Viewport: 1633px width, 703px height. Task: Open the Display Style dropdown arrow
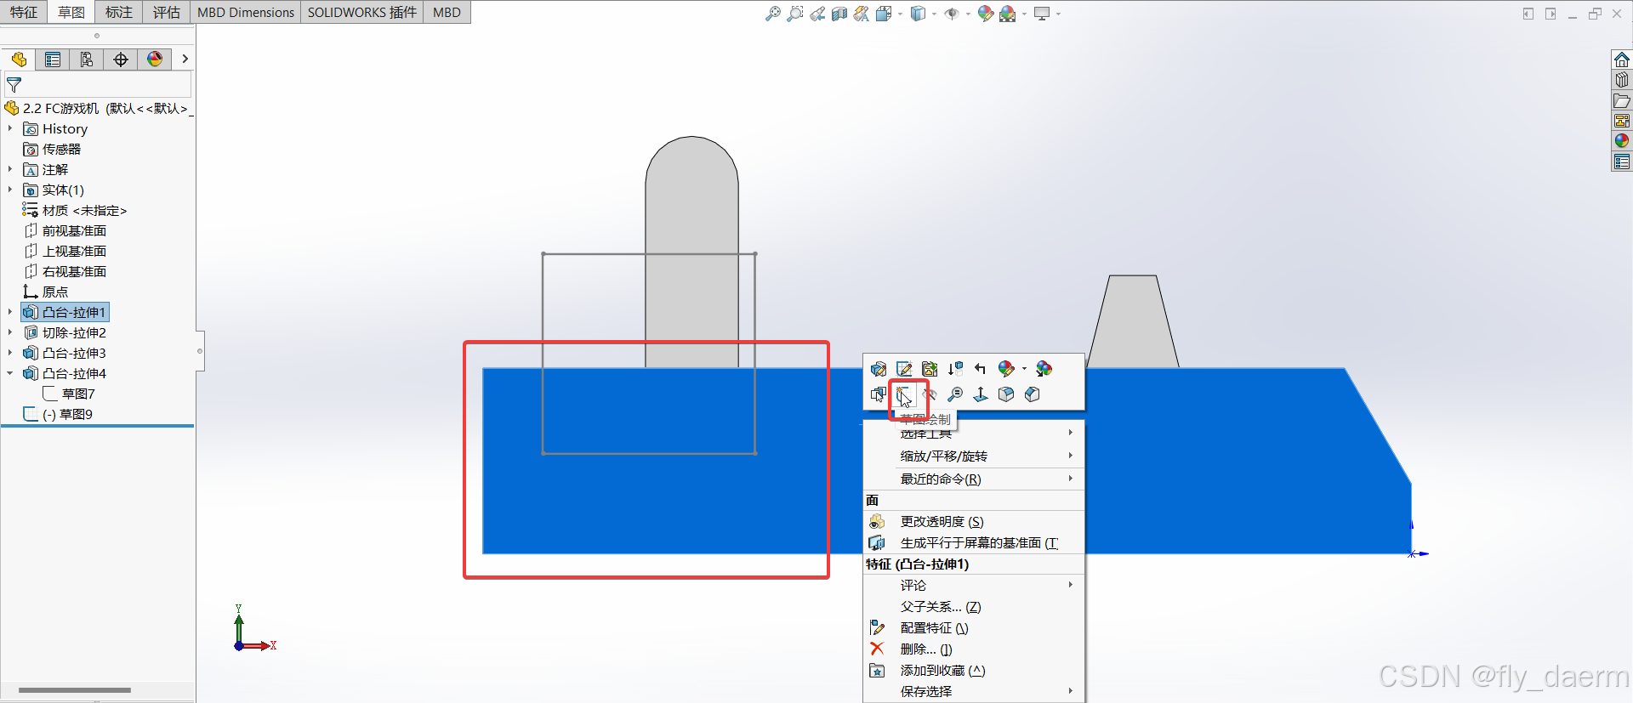tap(934, 14)
